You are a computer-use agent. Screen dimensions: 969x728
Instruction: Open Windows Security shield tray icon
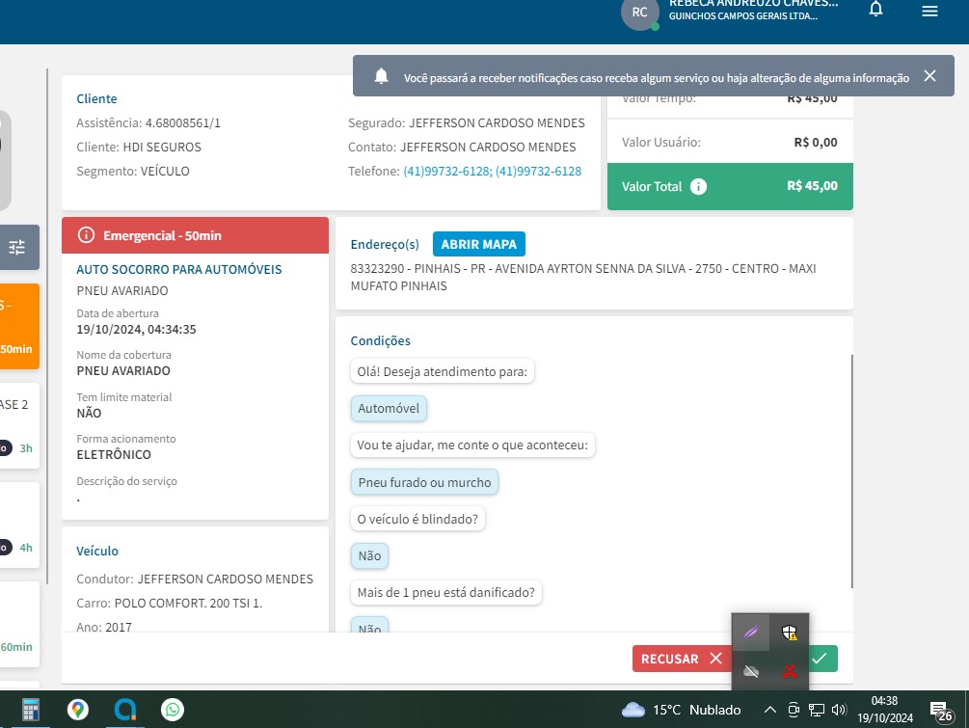tap(789, 633)
